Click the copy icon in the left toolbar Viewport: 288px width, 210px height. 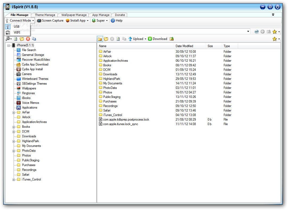(34, 39)
